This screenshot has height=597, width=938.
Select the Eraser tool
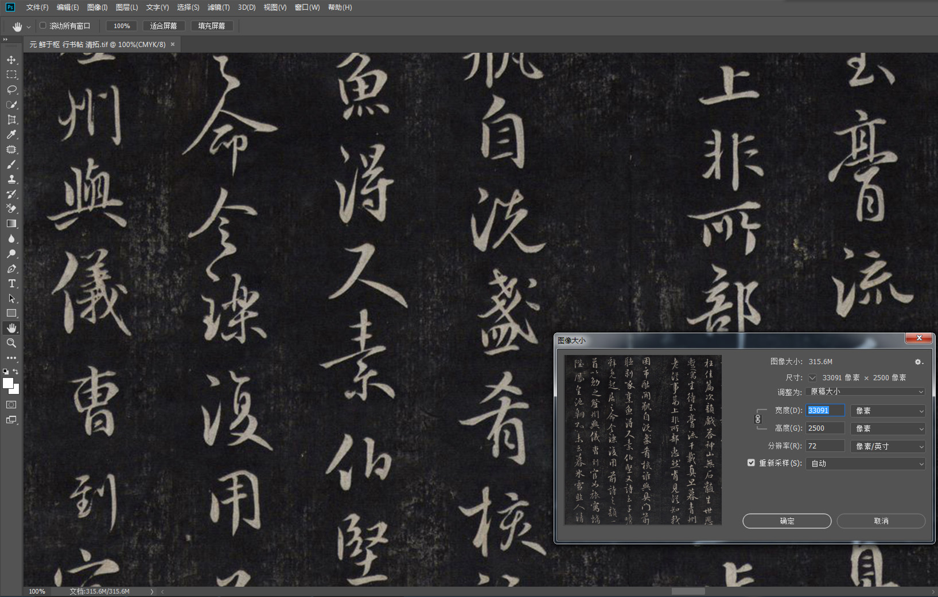pyautogui.click(x=11, y=209)
